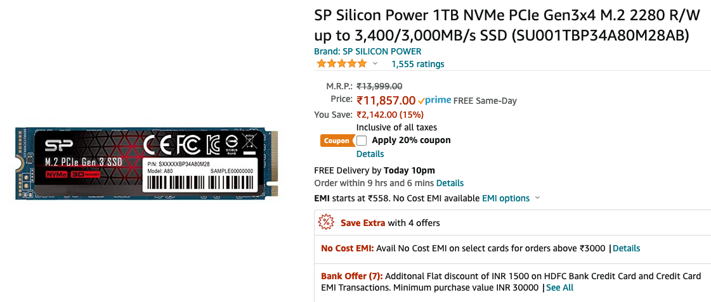Click the ₹11,857.00 price
Screen dimensions: 711x302
click(x=386, y=100)
